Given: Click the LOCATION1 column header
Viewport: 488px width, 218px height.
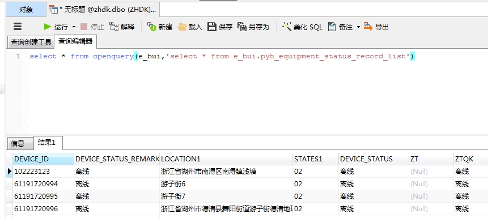Looking at the screenshot, I should click(226, 159).
